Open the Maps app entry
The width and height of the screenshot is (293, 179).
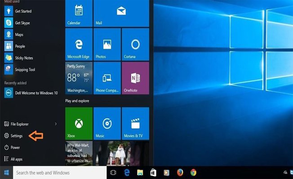[x=13, y=34]
